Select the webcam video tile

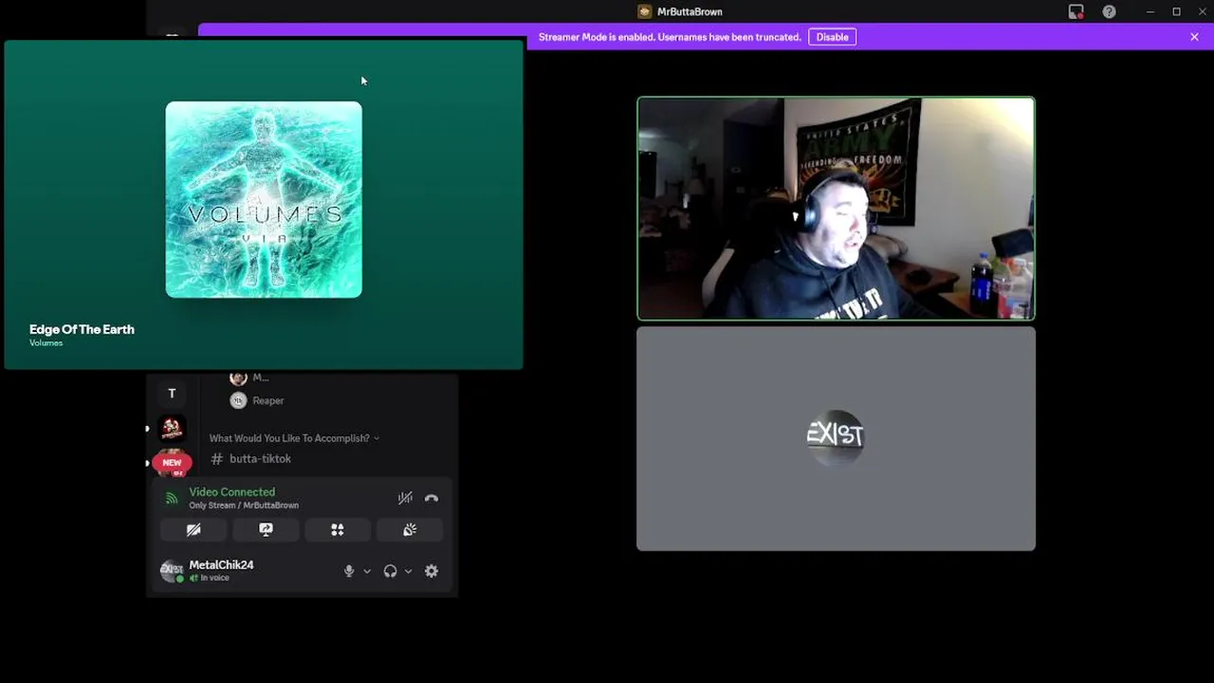click(836, 209)
